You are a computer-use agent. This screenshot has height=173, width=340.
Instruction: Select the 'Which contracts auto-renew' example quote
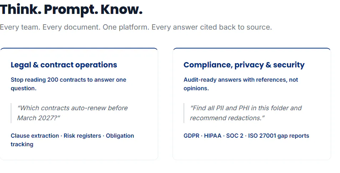(72, 113)
